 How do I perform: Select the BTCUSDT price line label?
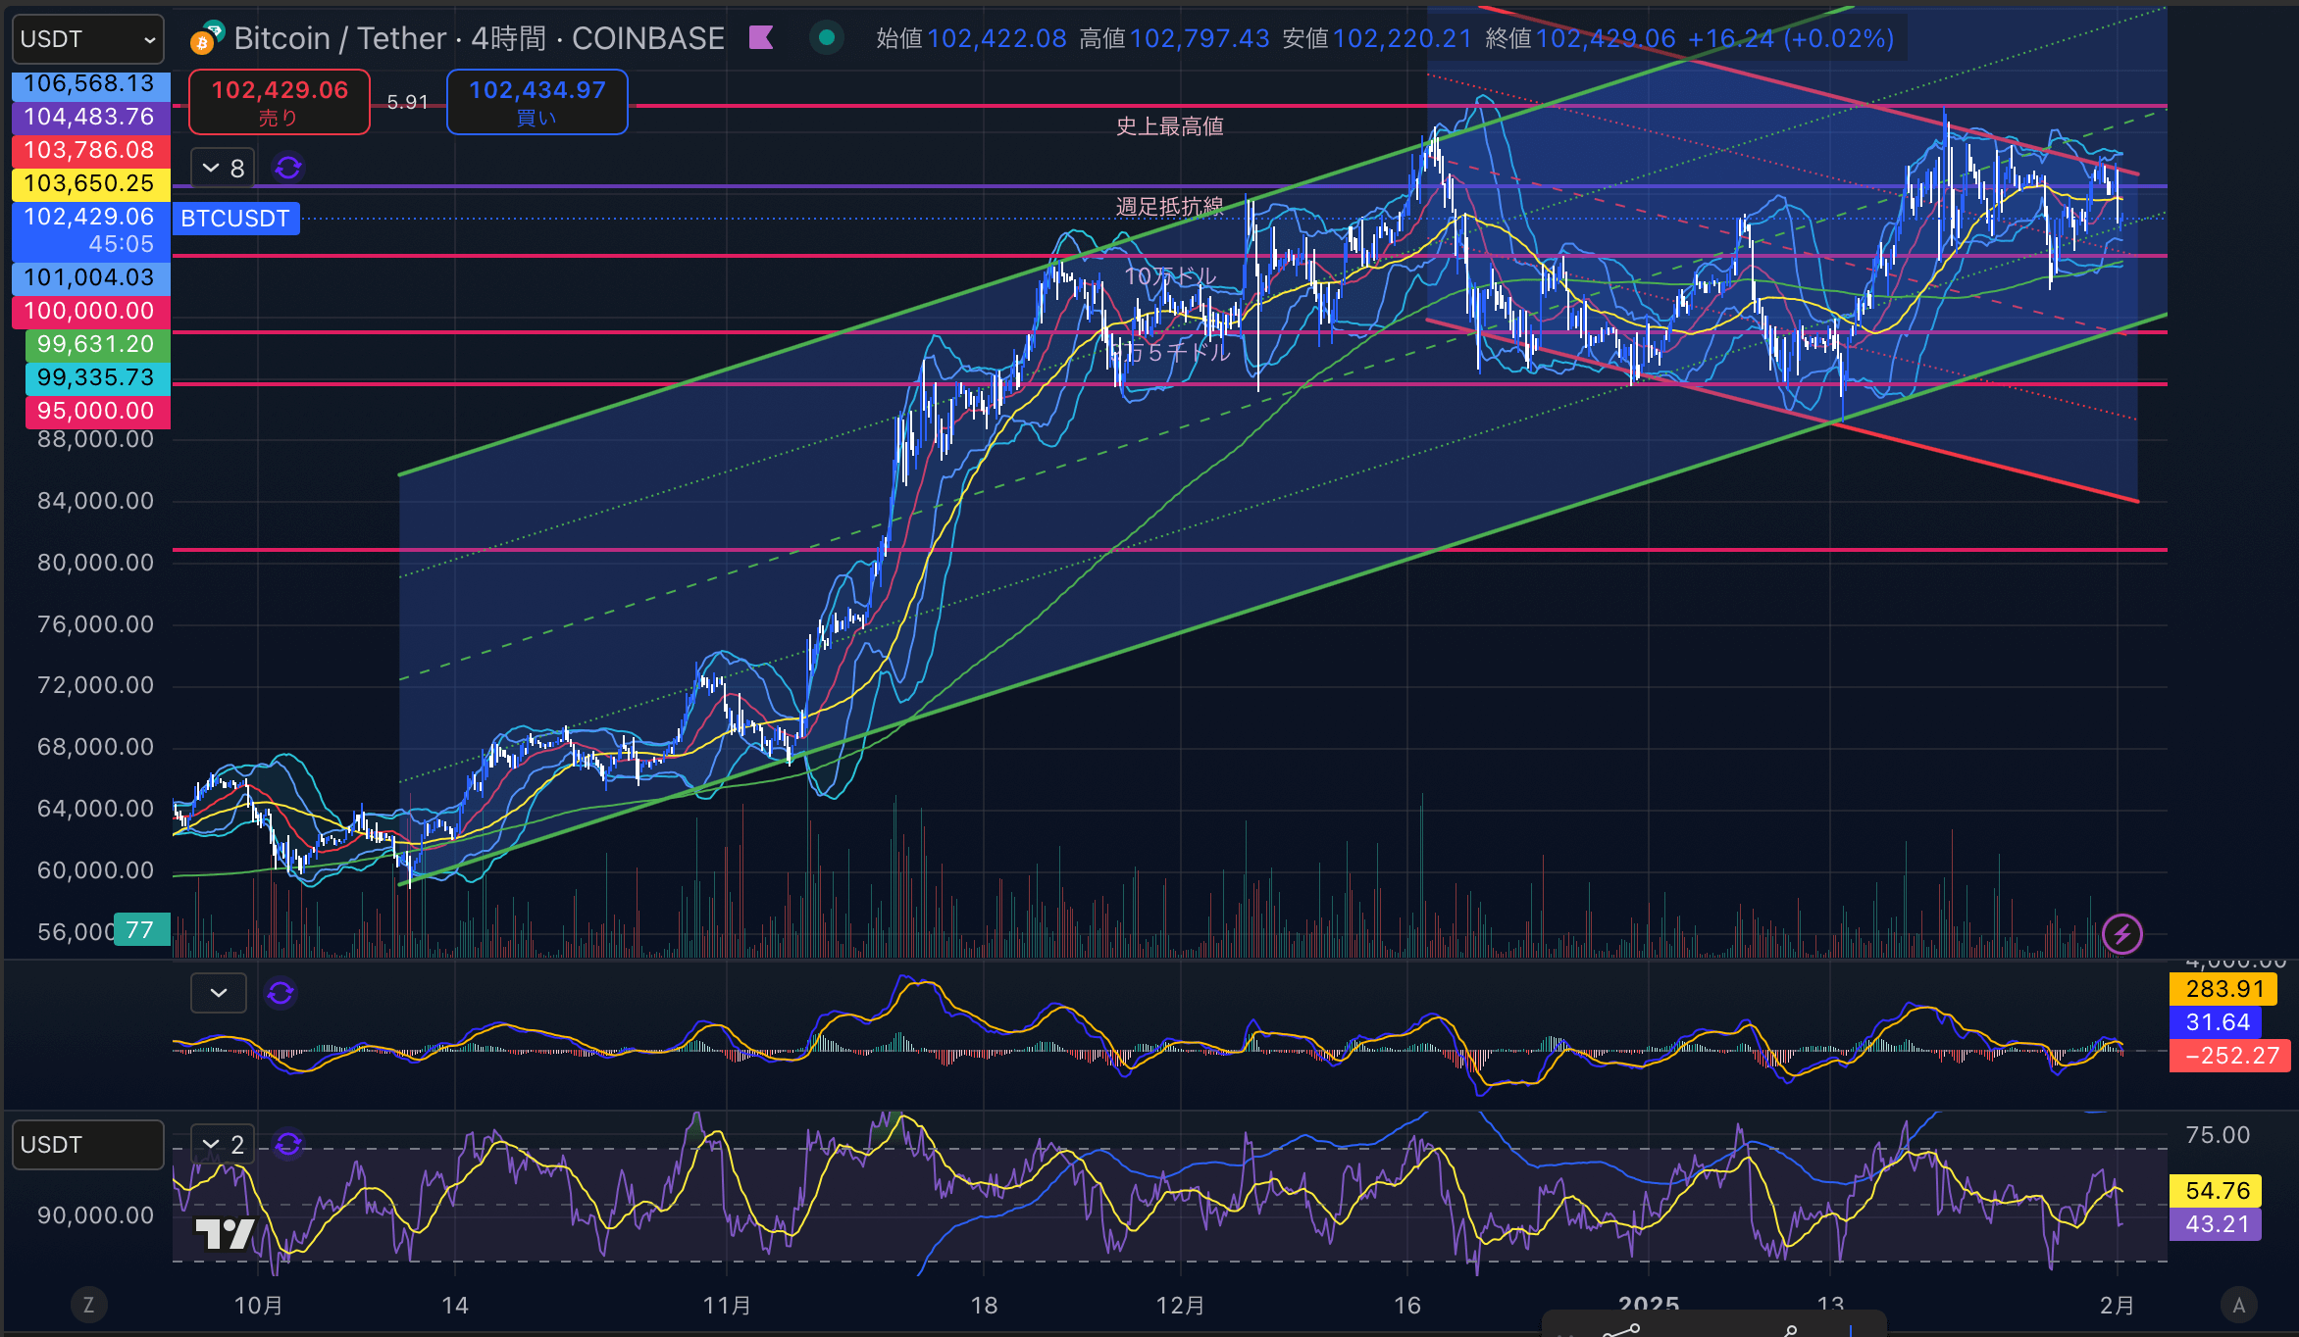click(x=235, y=218)
